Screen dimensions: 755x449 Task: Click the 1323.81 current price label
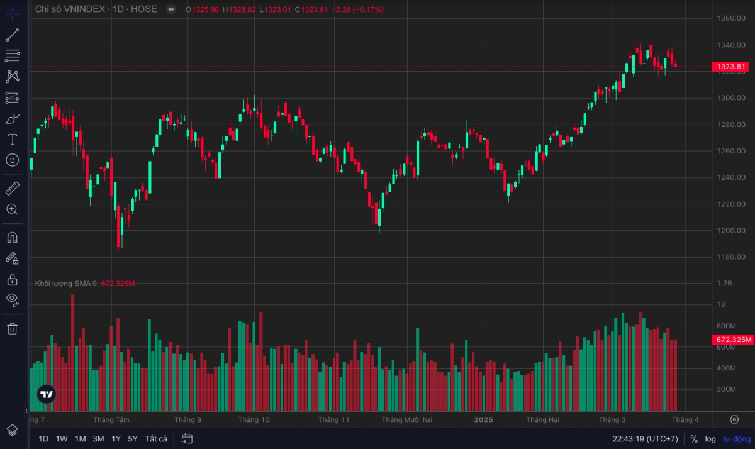click(x=730, y=67)
